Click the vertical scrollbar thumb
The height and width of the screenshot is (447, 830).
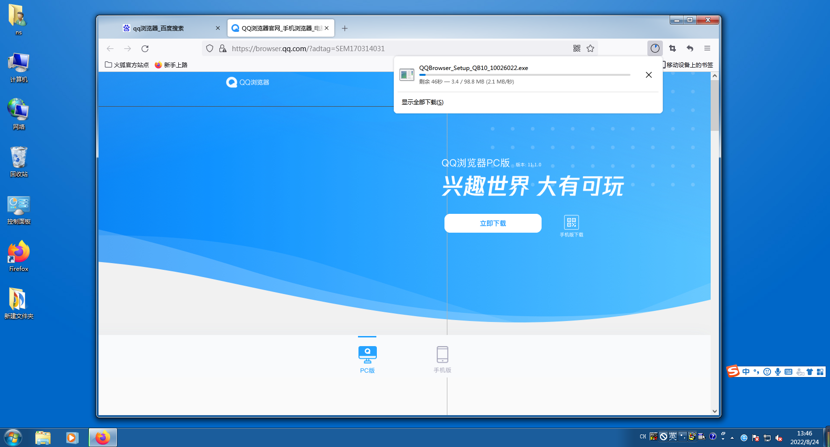coord(715,105)
